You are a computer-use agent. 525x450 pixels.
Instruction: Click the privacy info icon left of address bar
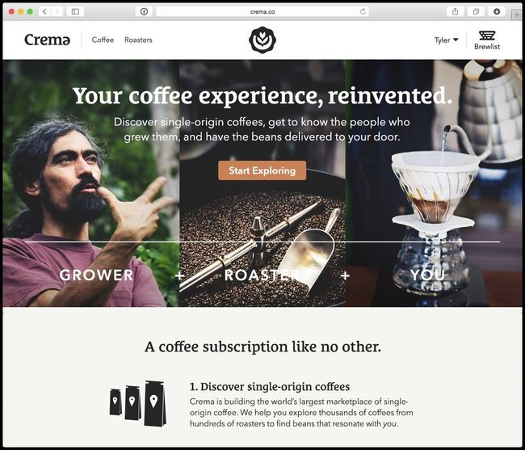[x=144, y=12]
